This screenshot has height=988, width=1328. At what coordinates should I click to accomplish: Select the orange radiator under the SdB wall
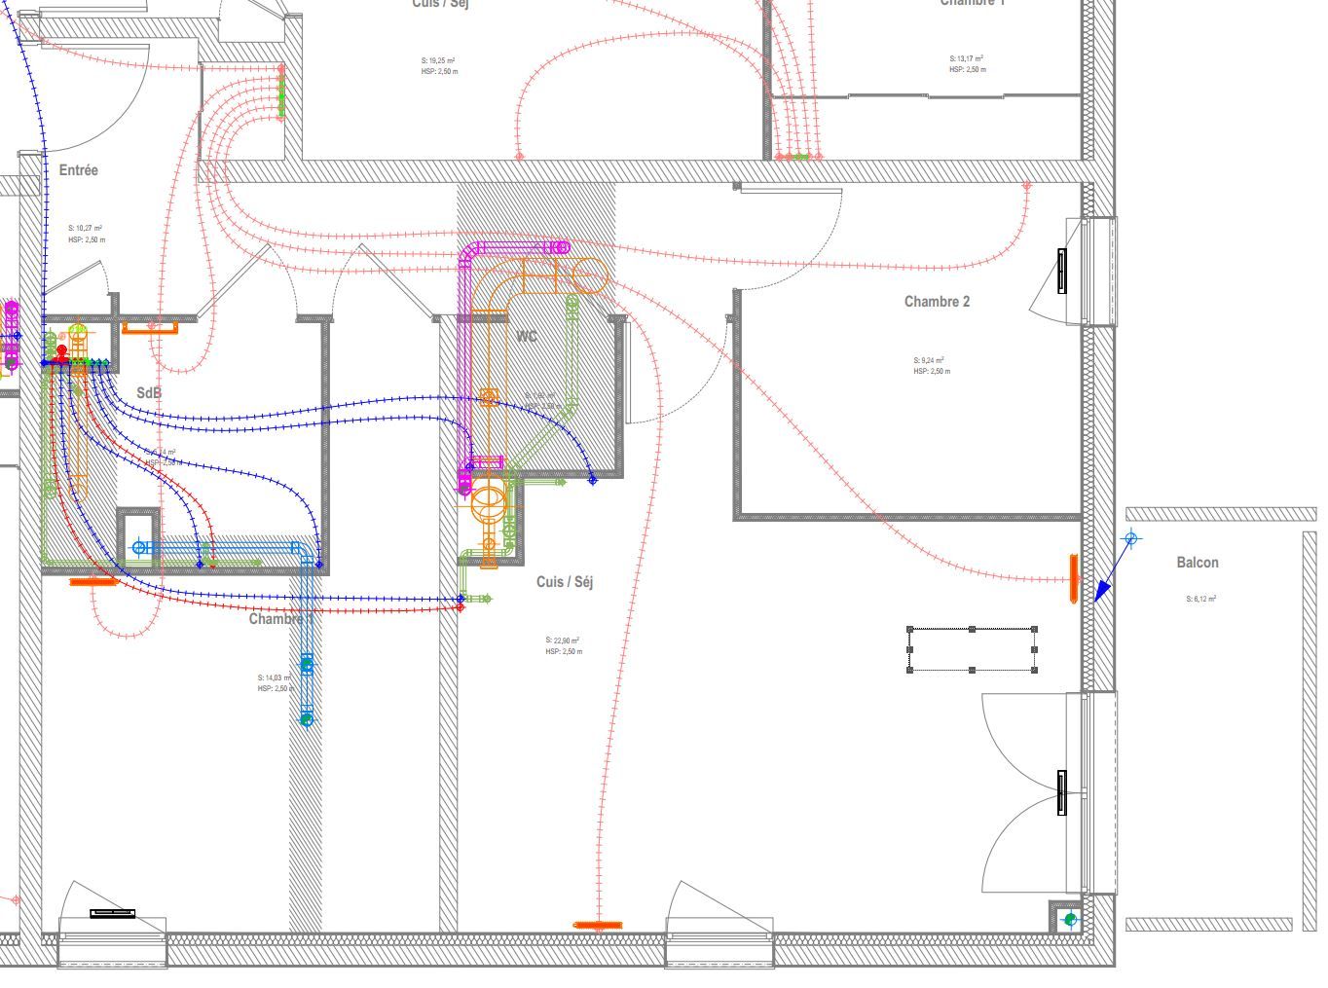click(x=93, y=582)
